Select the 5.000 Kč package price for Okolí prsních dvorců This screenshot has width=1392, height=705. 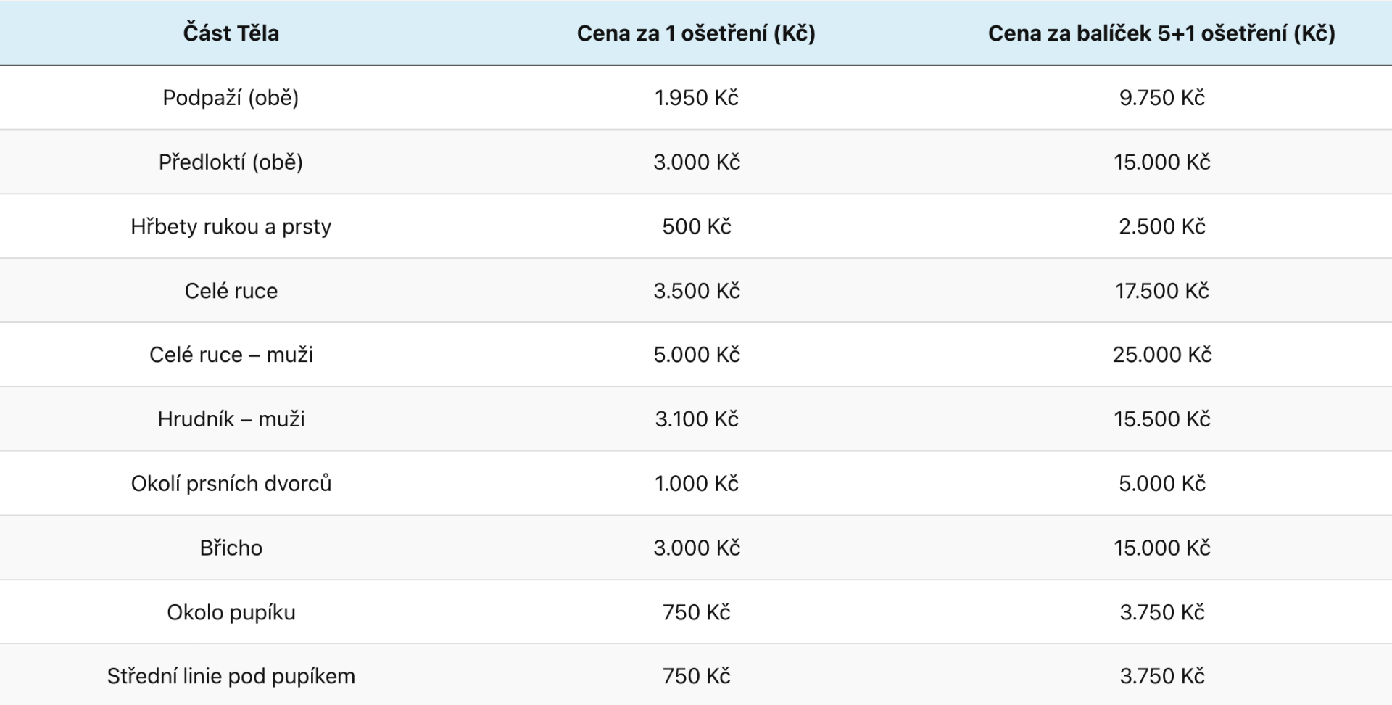pos(1161,484)
